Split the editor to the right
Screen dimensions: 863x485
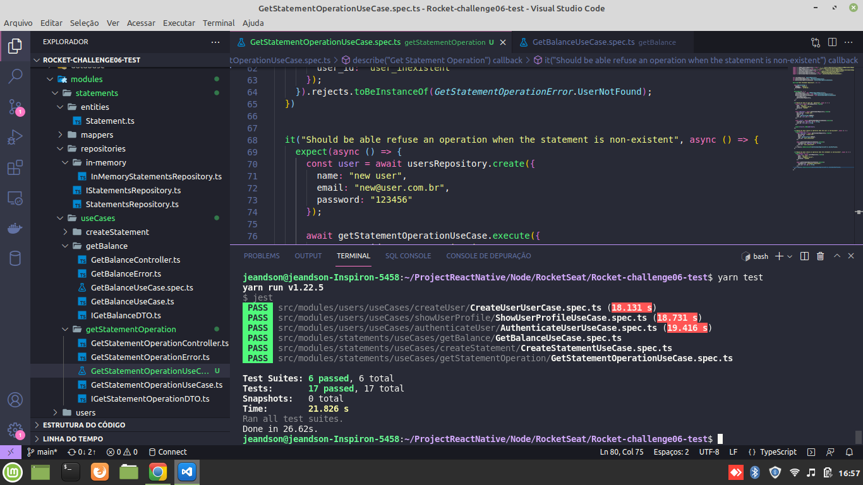point(832,42)
